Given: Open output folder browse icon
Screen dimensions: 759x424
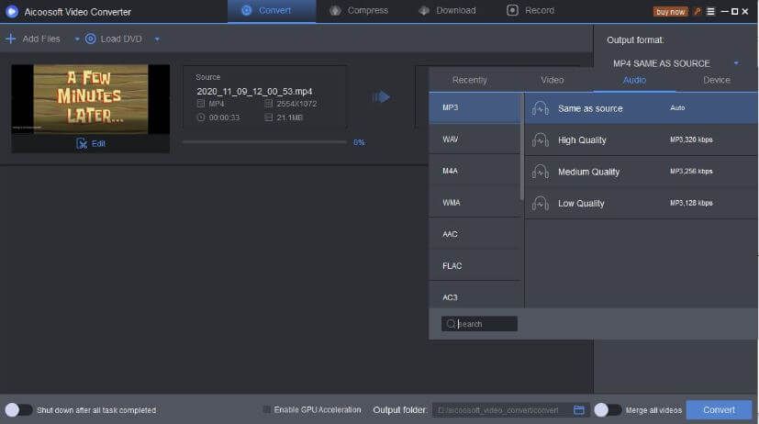Looking at the screenshot, I should 579,410.
